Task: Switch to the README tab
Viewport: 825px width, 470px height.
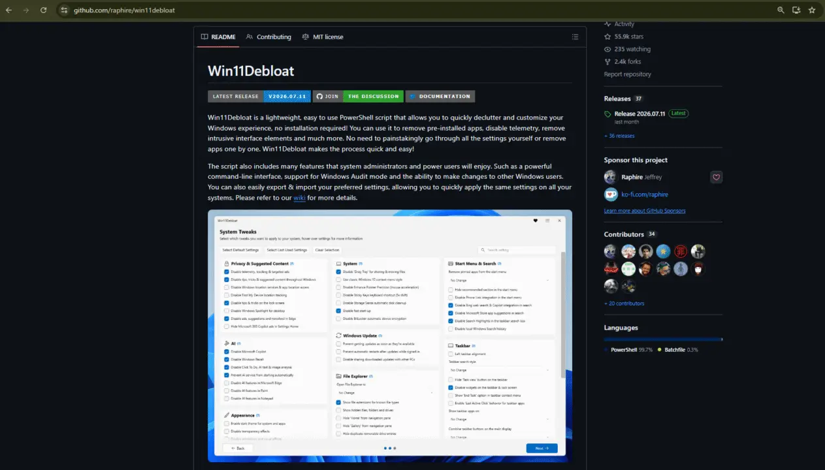Action: click(x=218, y=37)
